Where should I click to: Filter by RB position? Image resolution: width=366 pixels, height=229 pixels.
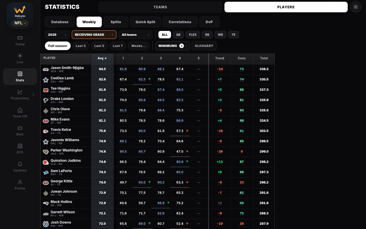click(207, 35)
